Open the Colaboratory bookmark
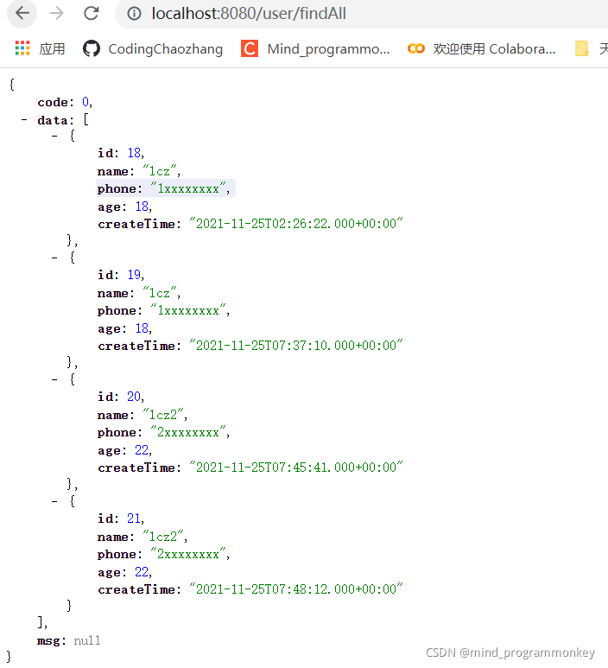This screenshot has width=608, height=668. point(482,49)
